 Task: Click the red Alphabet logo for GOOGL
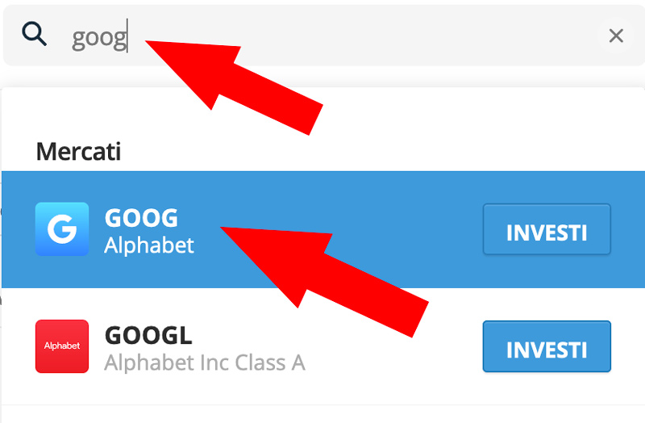(x=62, y=346)
